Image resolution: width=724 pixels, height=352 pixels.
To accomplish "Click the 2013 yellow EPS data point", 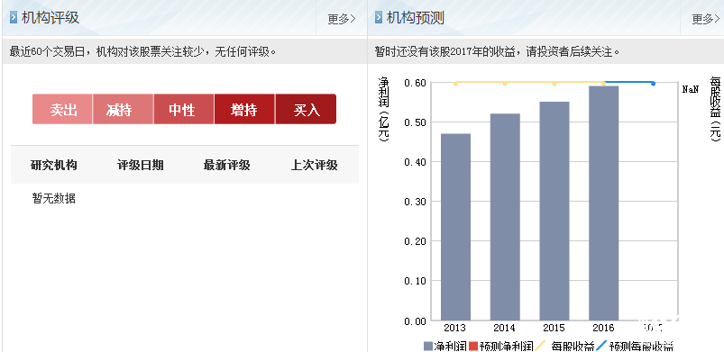I will 455,84.
